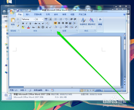Click the zoom slider handle
134x110 pixels.
coord(113,90)
